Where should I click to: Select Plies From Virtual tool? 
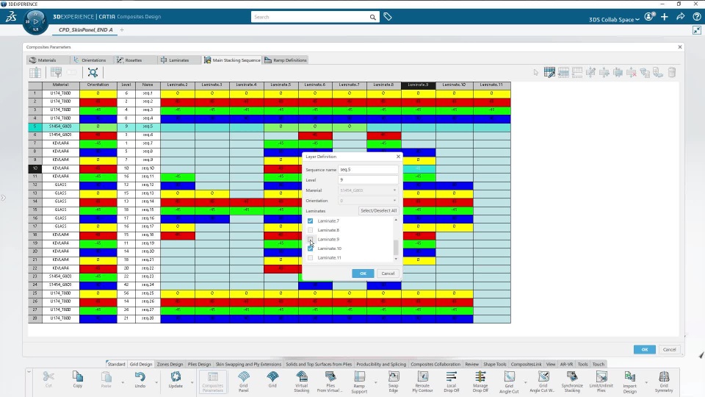[x=330, y=382]
